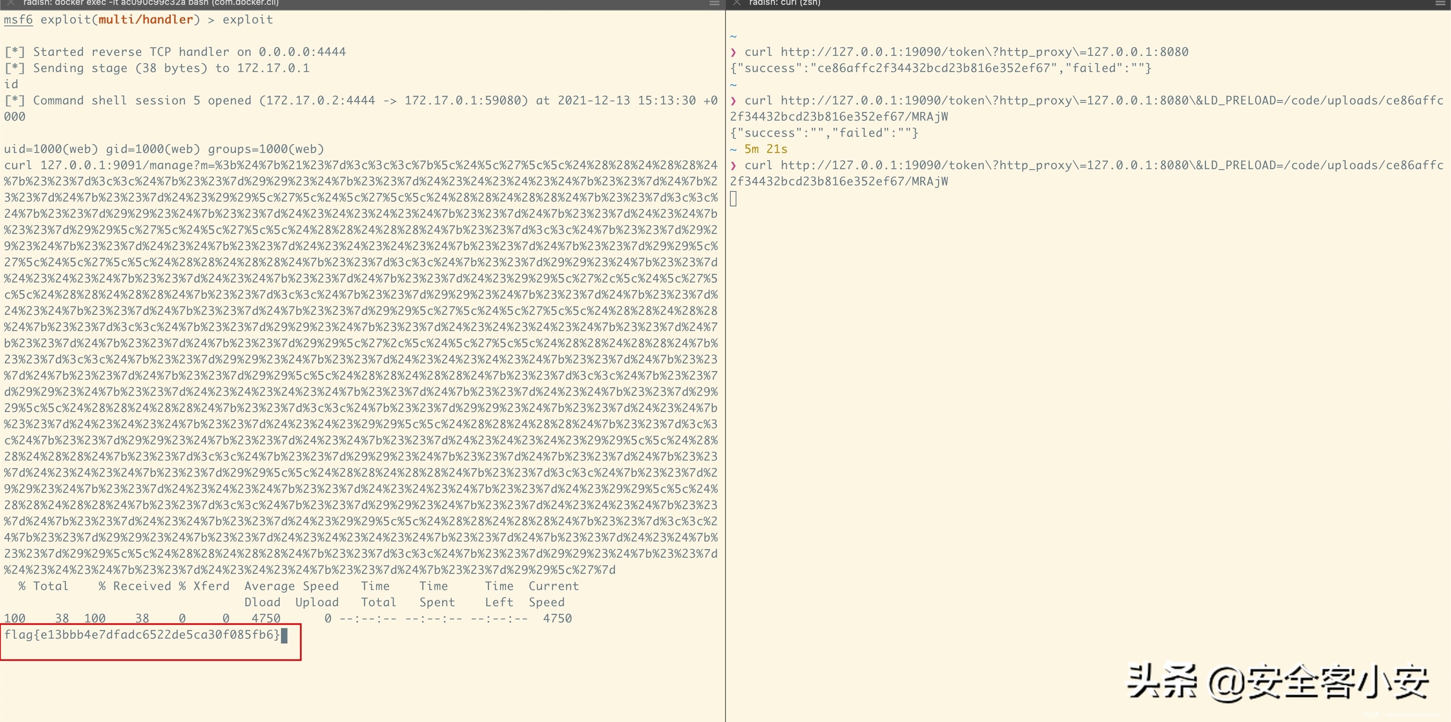Image resolution: width=1451 pixels, height=722 pixels.
Task: Click the 头条 @安全客小安 watermark
Action: click(x=1277, y=683)
